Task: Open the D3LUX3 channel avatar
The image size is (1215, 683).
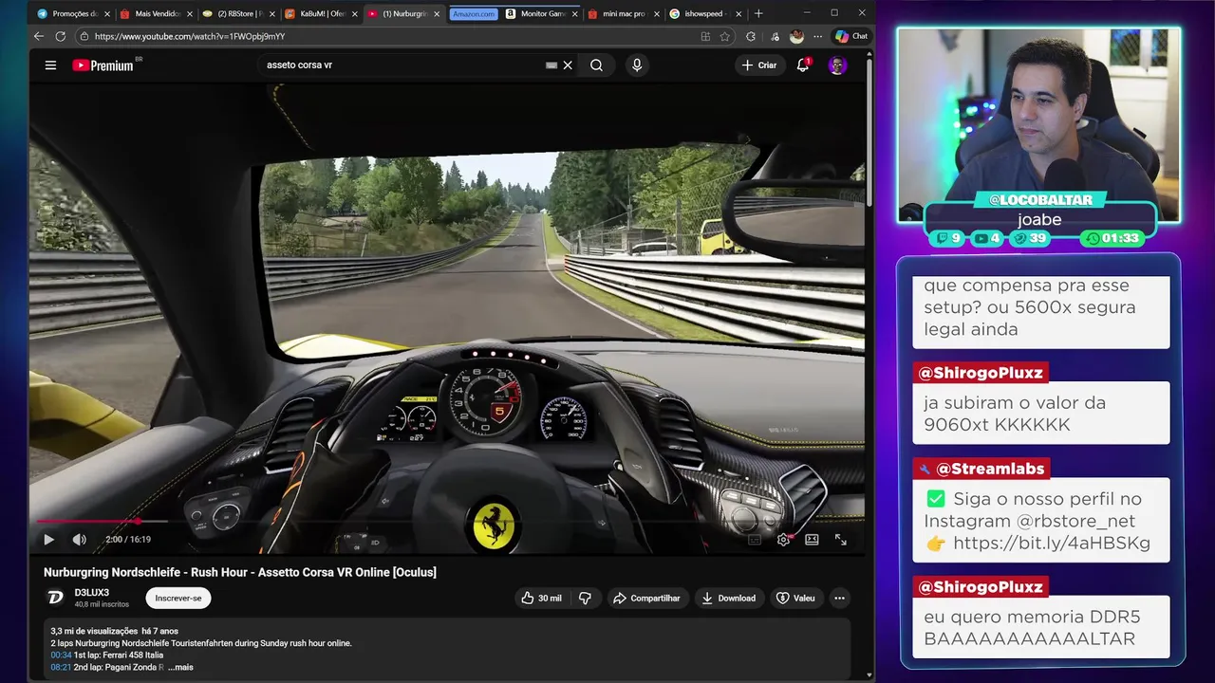Action: coord(55,598)
